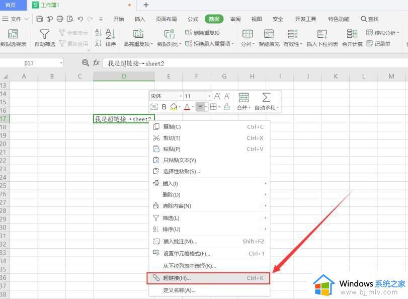408x299 pixels.
Task: Apply red font color in mini toolbar
Action: 187,107
